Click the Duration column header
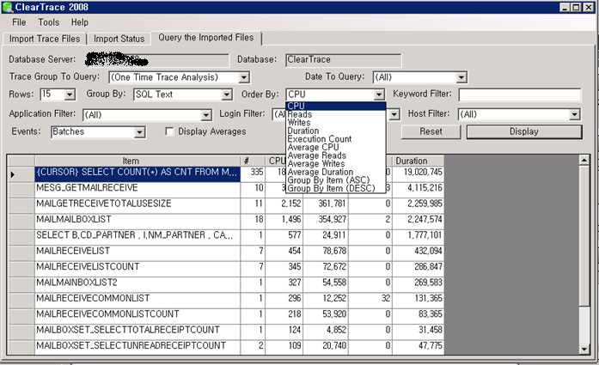 (419, 161)
